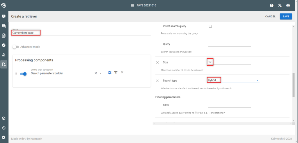Image resolution: width=298 pixels, height=143 pixels.
Task: Expand the Off-the-shelf component dropdown arrow
Action: (101, 73)
